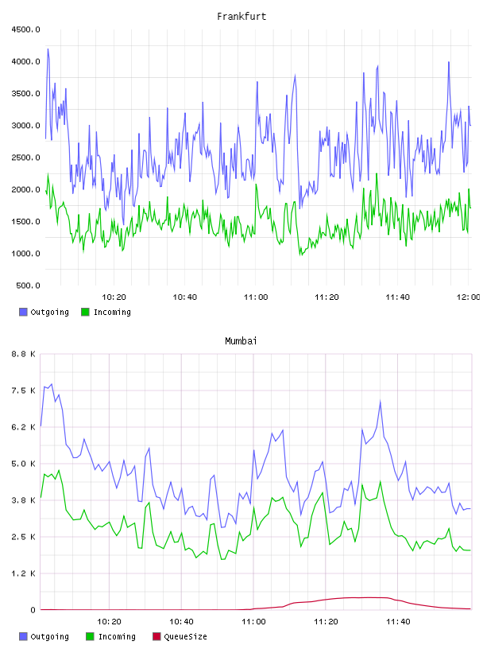Select the QueueSize label in Mumbai legend
483x649 pixels.
(185, 637)
